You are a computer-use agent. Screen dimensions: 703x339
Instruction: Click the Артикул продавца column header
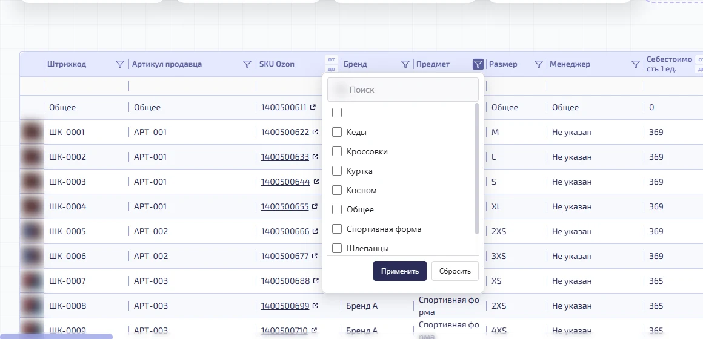click(167, 64)
